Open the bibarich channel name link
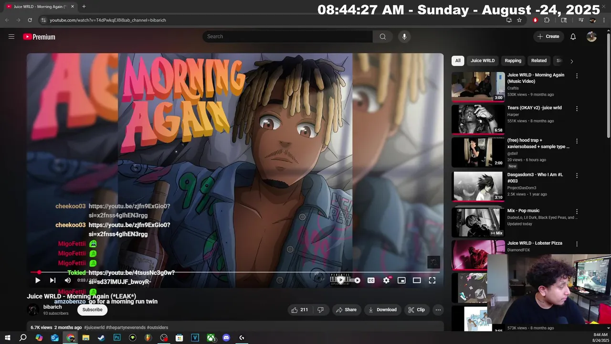Viewport: 611px width, 344px height. (53, 307)
